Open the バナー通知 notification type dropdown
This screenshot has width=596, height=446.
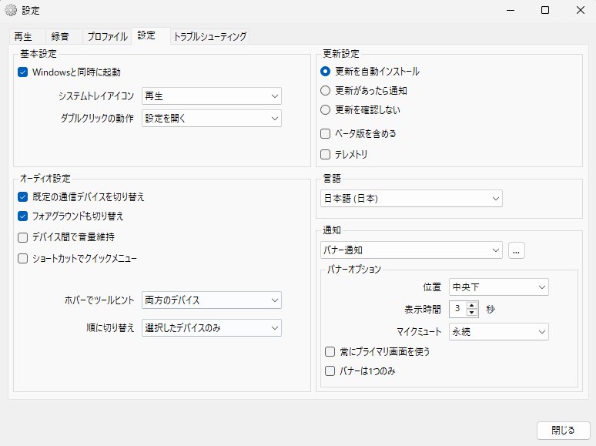point(412,250)
